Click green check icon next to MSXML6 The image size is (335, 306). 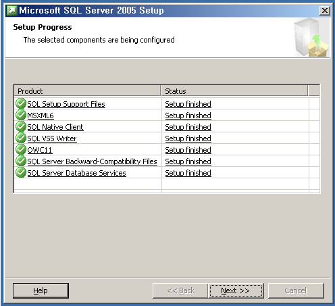click(x=21, y=115)
